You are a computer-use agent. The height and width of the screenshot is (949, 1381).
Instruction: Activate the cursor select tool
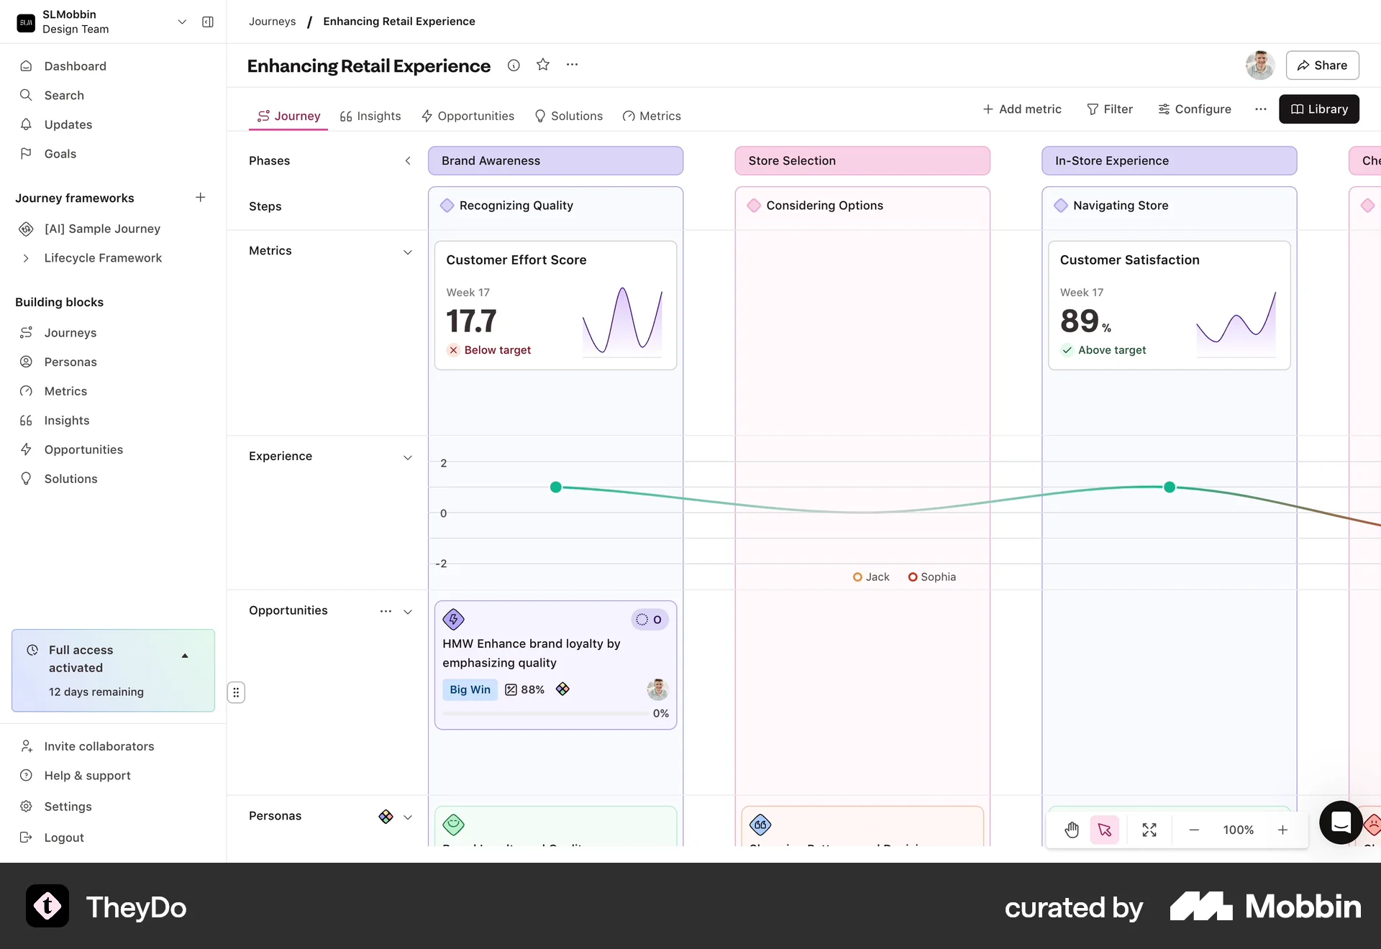pos(1105,830)
